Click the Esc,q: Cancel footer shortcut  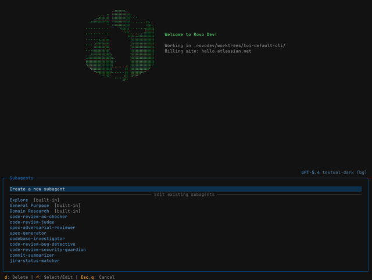pos(98,277)
